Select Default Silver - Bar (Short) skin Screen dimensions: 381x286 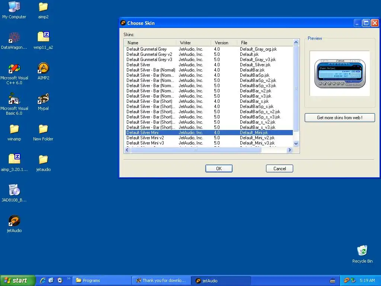[x=209, y=101]
